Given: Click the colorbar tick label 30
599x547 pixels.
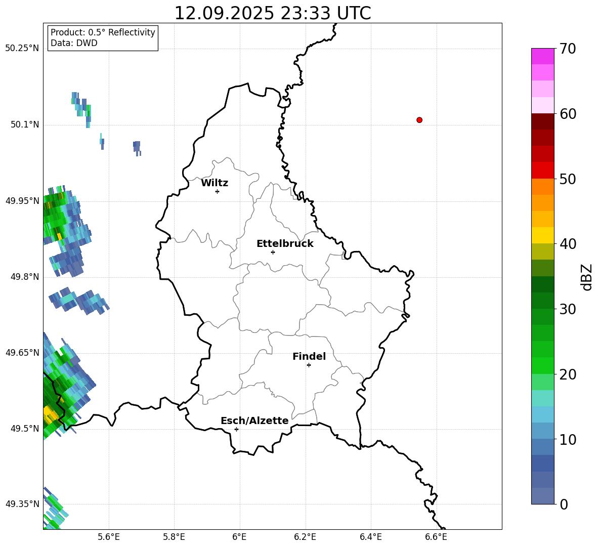Looking at the screenshot, I should click(x=568, y=309).
